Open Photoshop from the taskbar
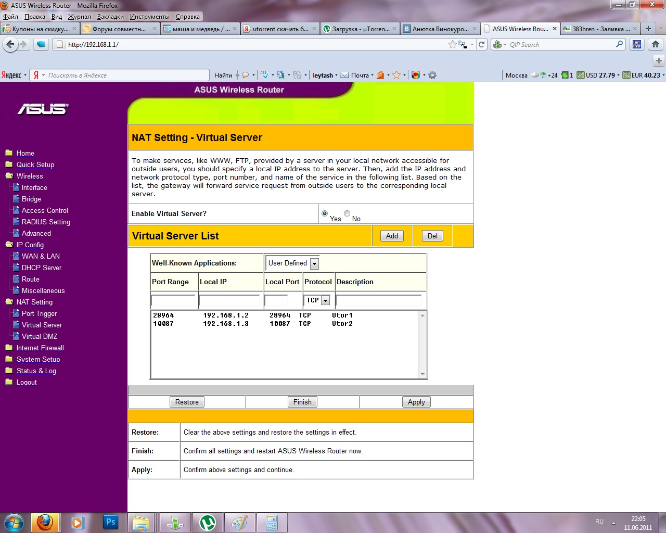Screen dimensions: 666x533 110,522
